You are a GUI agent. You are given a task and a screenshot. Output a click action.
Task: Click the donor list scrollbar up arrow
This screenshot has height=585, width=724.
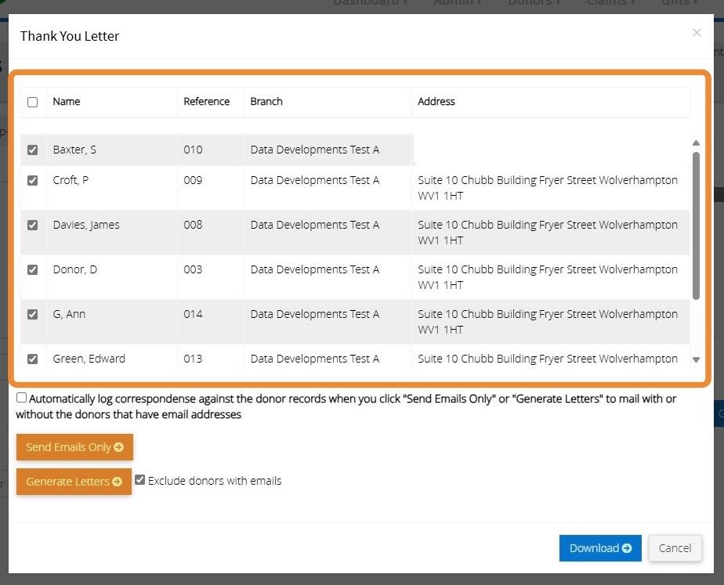pyautogui.click(x=697, y=143)
